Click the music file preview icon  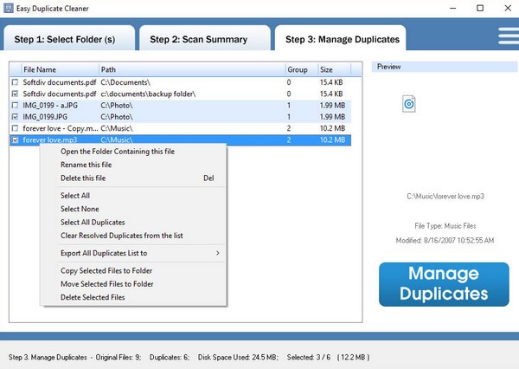tap(409, 104)
